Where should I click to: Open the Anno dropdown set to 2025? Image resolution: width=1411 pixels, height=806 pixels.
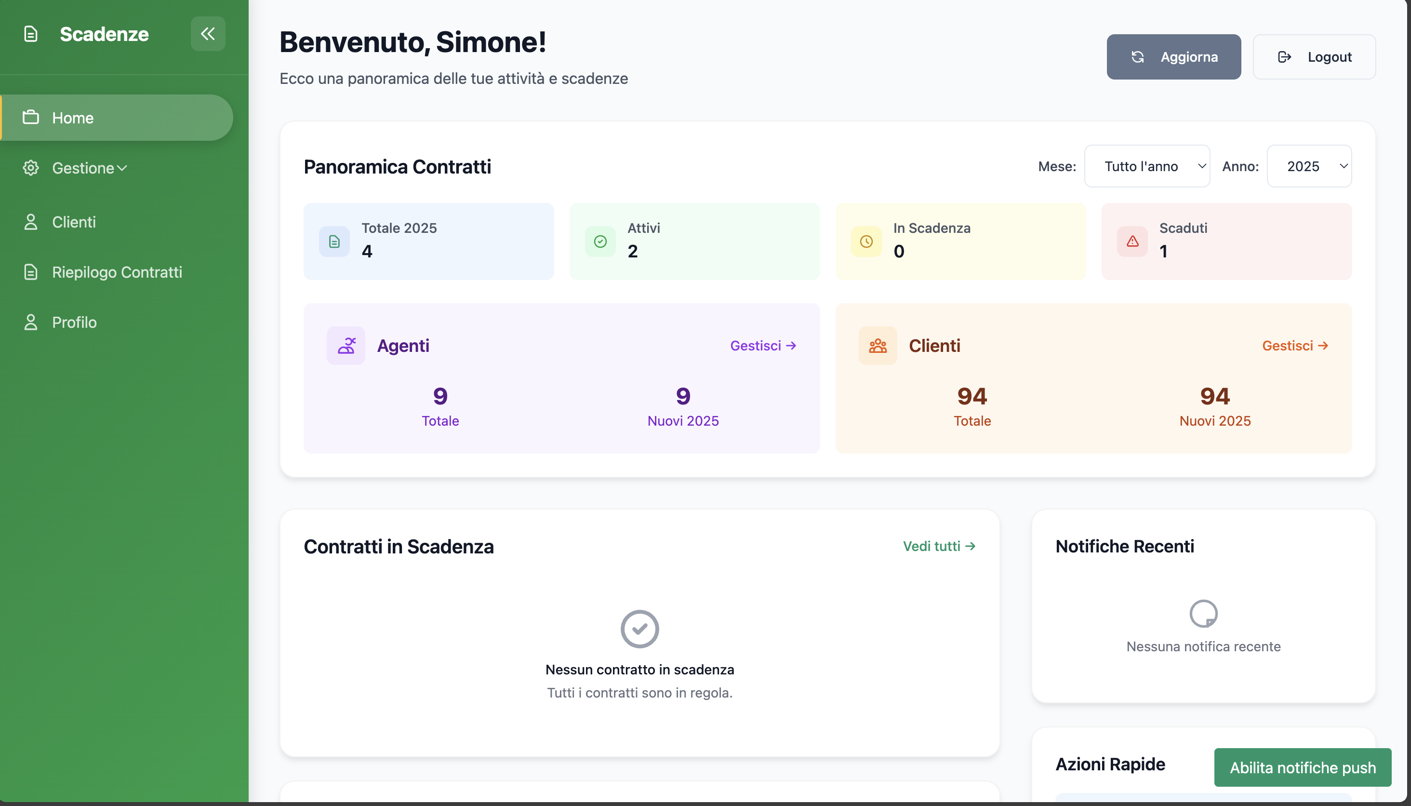(x=1309, y=165)
